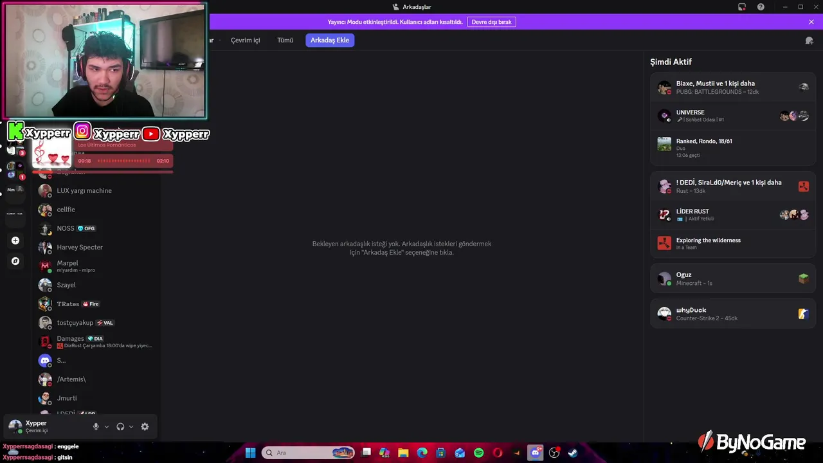Open DM with Jmurti
Screen dimensions: 823x463
pyautogui.click(x=96, y=398)
